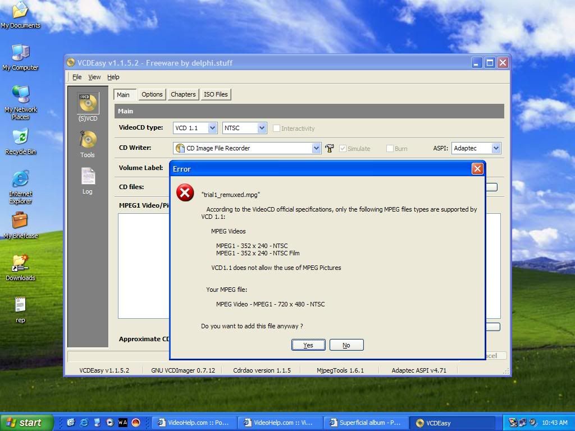Click the "MPEG Video - MPEG1 - 720 x 480 - NTSC" line
The width and height of the screenshot is (575, 431).
pyautogui.click(x=270, y=304)
